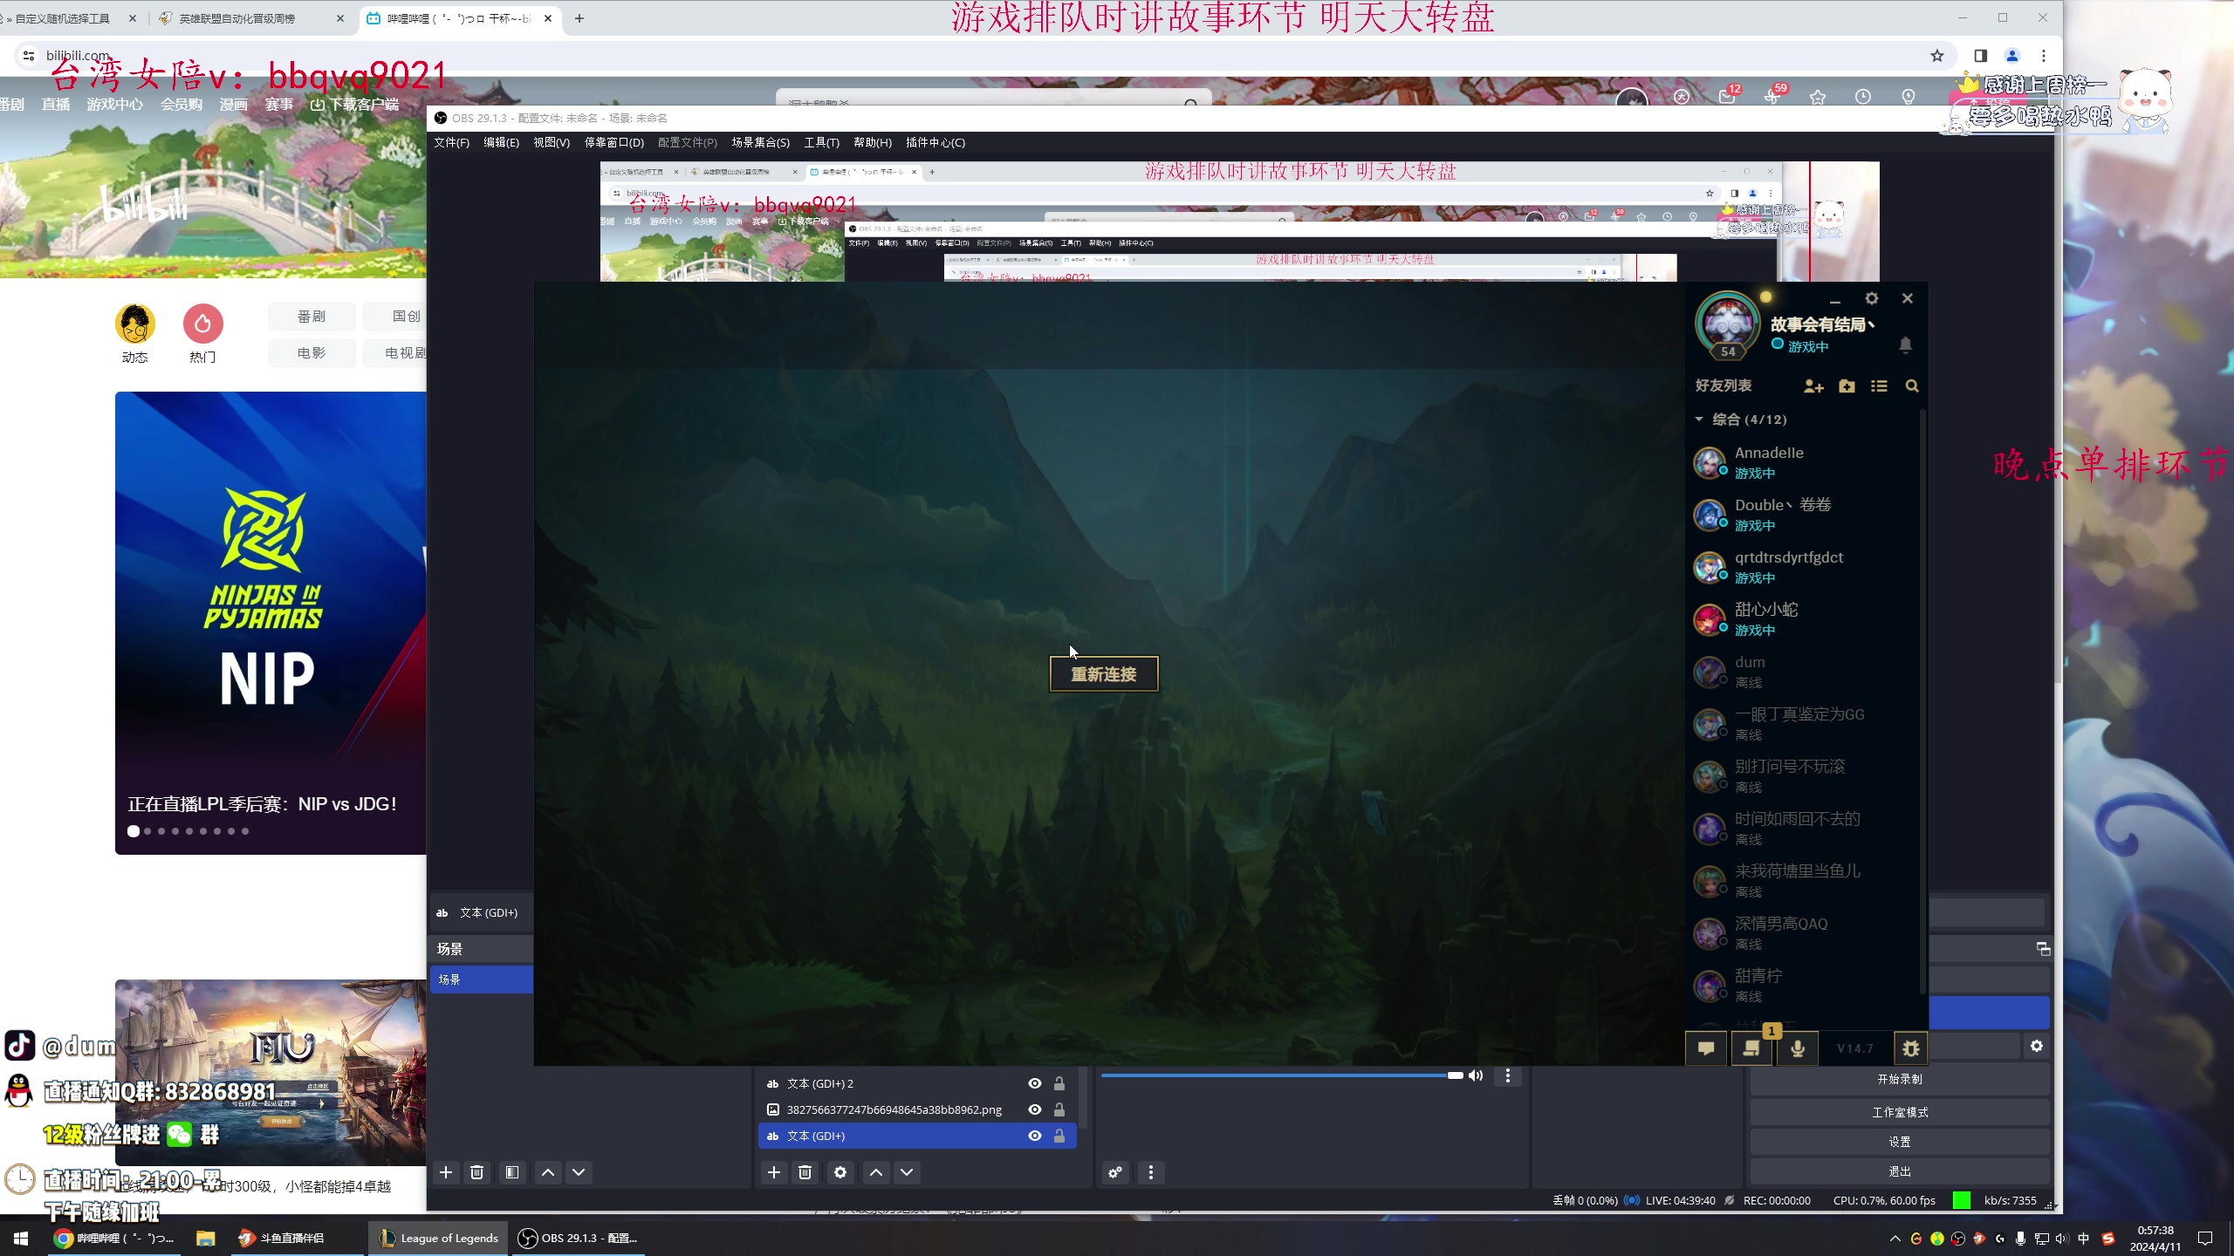
Task: Open missions icon with badge 1
Action: 1751,1048
